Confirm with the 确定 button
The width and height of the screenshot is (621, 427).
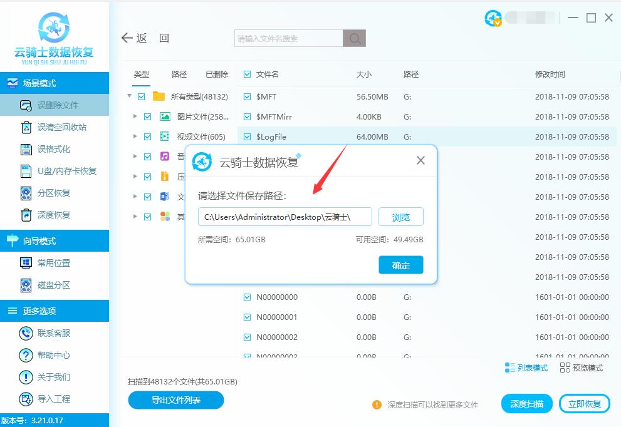(x=401, y=265)
